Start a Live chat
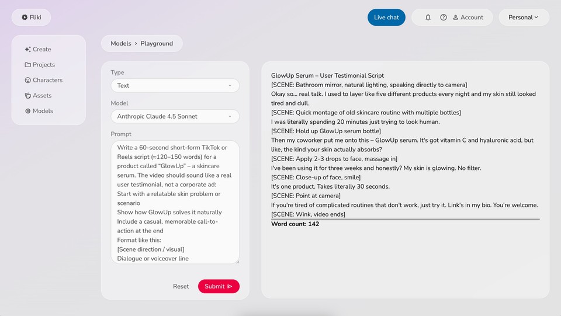561x316 pixels. (x=386, y=18)
